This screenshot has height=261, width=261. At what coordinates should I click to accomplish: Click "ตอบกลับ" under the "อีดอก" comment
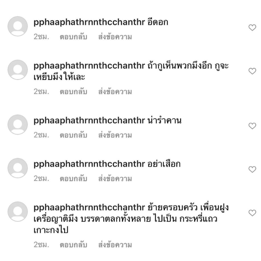tap(73, 37)
